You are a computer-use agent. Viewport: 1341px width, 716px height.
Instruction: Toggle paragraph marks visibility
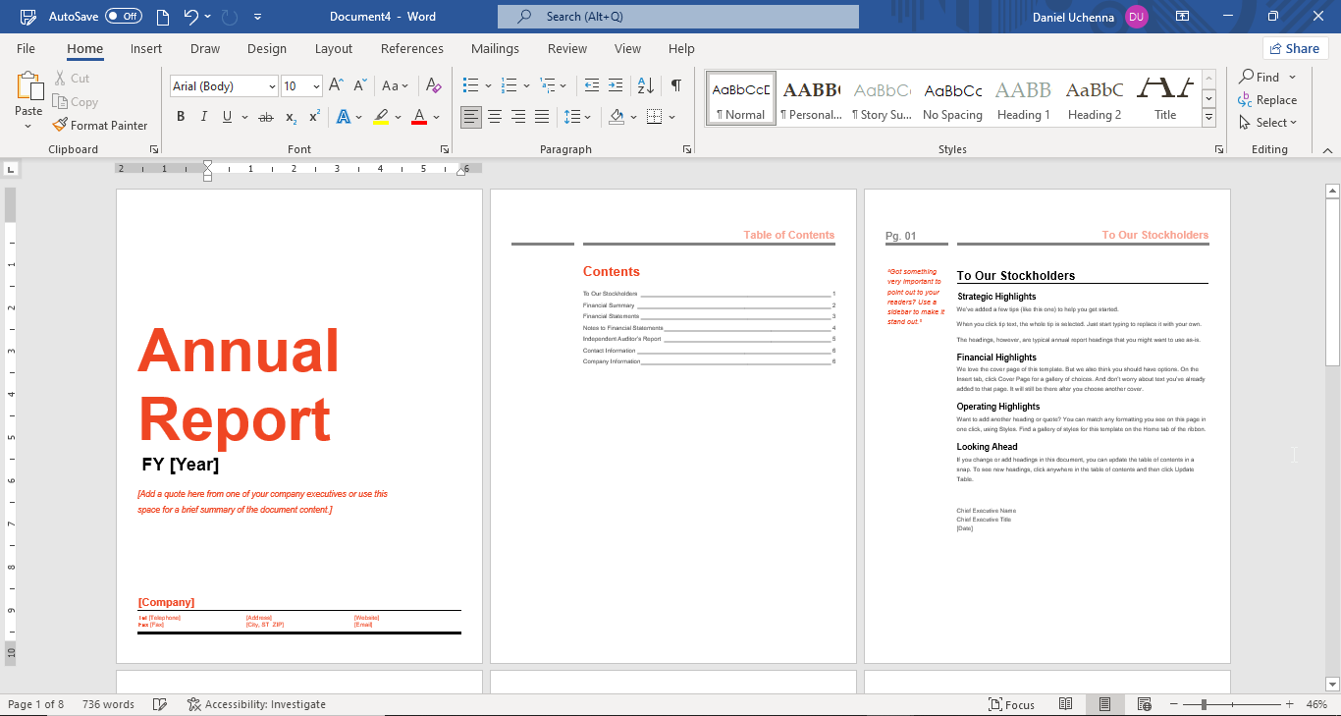675,85
